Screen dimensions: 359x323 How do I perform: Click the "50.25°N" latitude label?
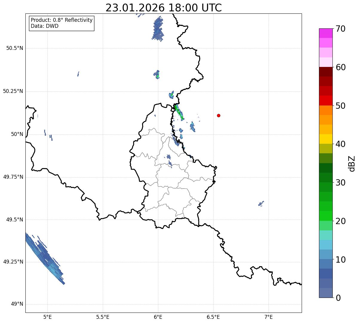pyautogui.click(x=13, y=91)
